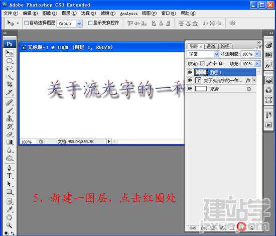Expand the text layer fx effects
The width and height of the screenshot is (276, 236).
[x=254, y=80]
